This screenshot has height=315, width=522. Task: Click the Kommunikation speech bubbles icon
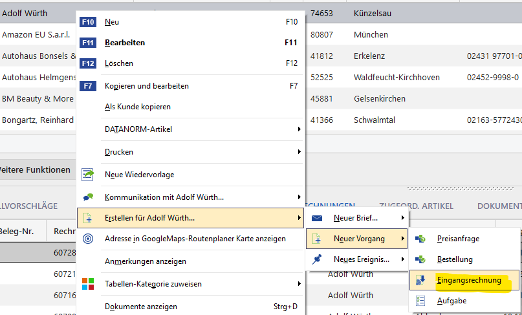click(x=88, y=197)
